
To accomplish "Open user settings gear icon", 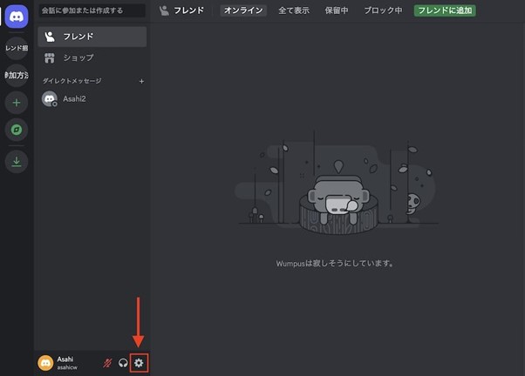I will coord(139,363).
